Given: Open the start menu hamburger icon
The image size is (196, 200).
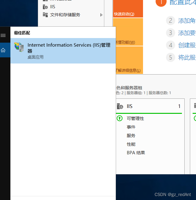Looking at the screenshot, I should 3,35.
